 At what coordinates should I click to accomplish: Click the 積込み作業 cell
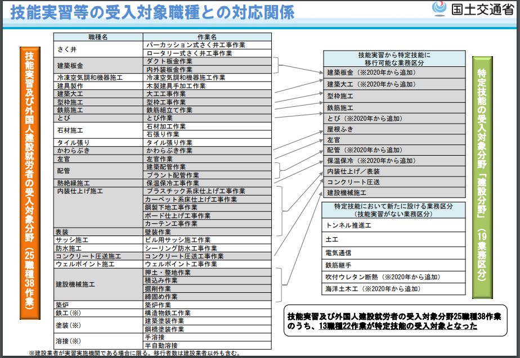[207, 280]
